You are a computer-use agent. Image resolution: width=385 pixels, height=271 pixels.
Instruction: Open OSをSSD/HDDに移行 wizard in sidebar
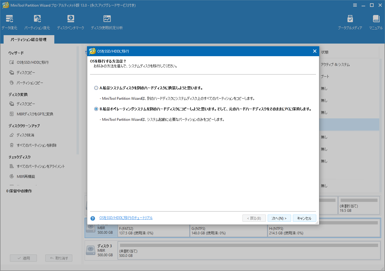[33, 62]
